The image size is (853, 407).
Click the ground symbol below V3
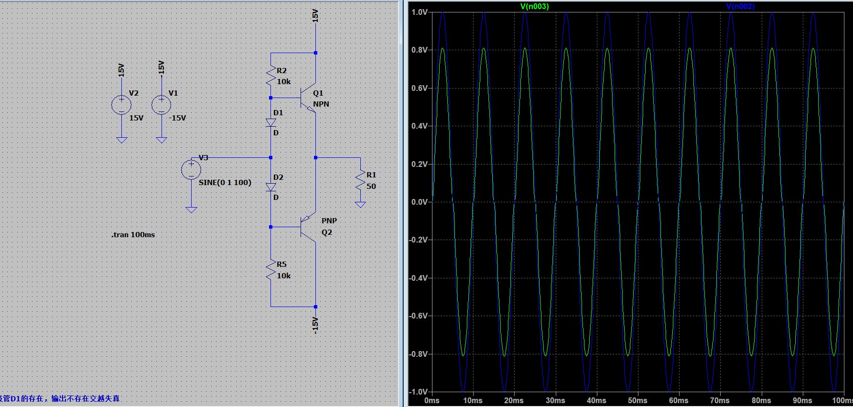[191, 210]
